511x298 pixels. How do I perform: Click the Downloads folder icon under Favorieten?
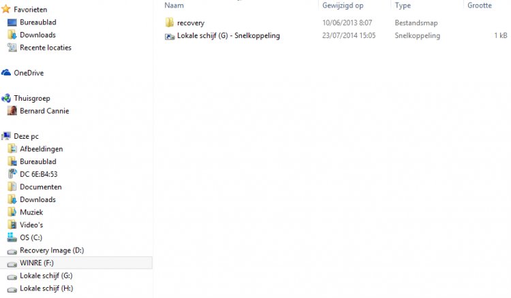point(12,35)
